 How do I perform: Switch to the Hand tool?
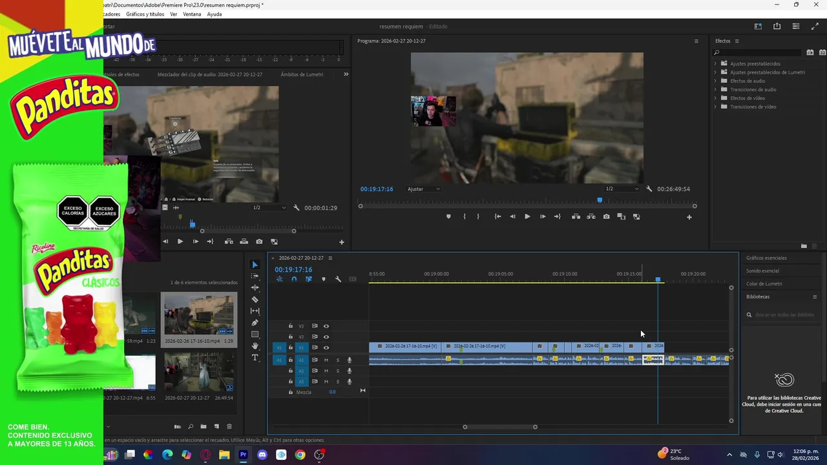255,346
